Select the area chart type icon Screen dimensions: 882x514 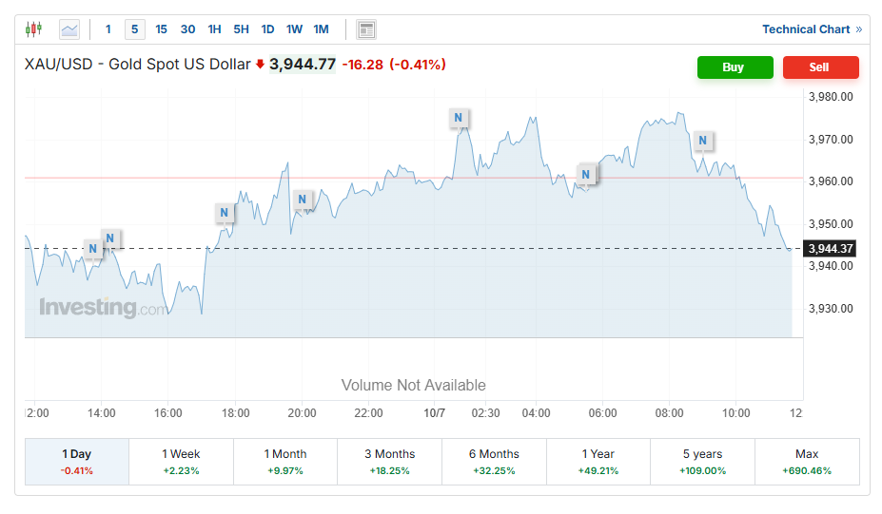[69, 29]
